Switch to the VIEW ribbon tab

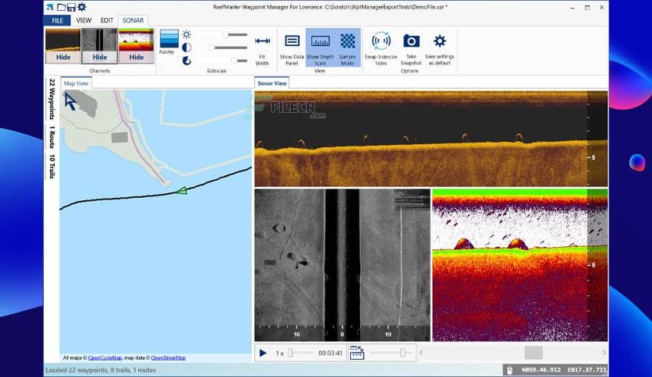point(83,20)
